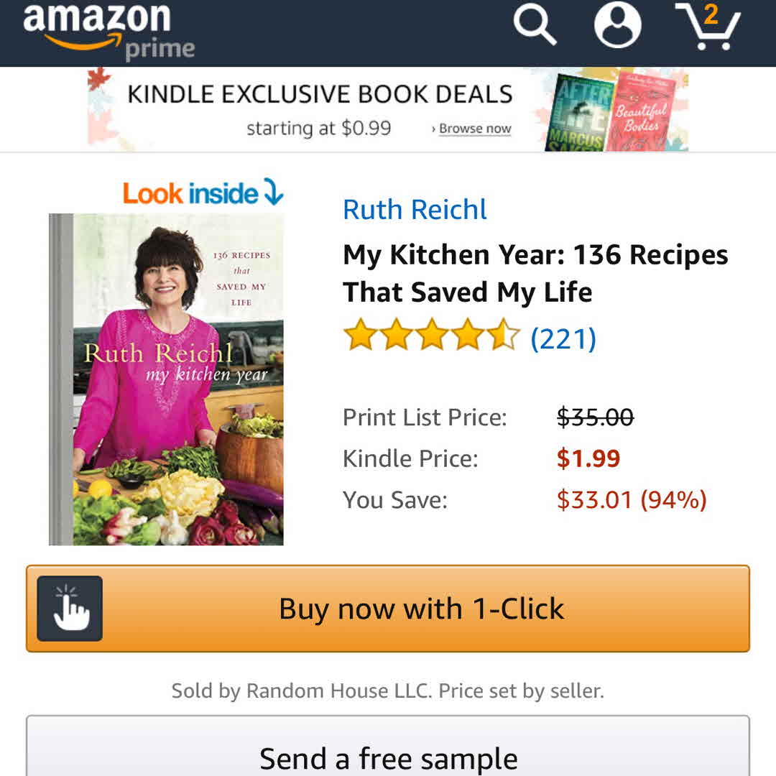Click the starting at $0.99 banner text

click(x=319, y=129)
